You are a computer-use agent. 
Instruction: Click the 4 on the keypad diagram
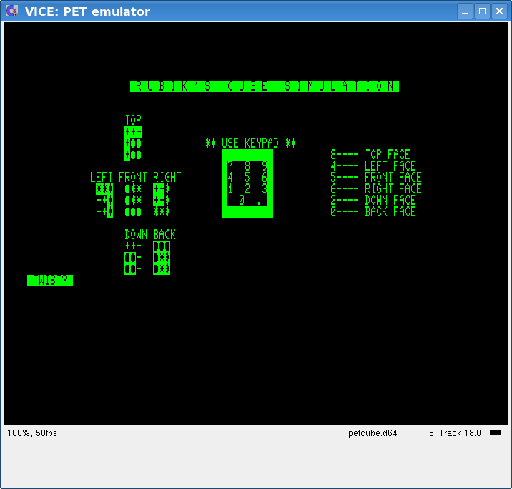(x=230, y=178)
